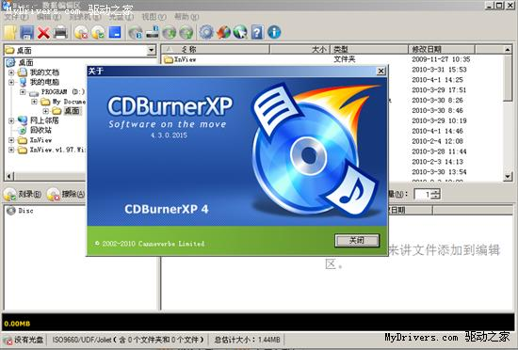Click the blue question mark help icon

tap(257, 32)
